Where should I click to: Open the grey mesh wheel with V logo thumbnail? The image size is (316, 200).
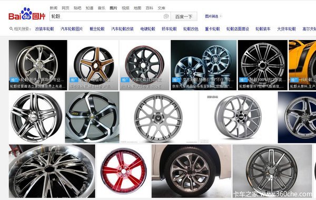coord(159,117)
